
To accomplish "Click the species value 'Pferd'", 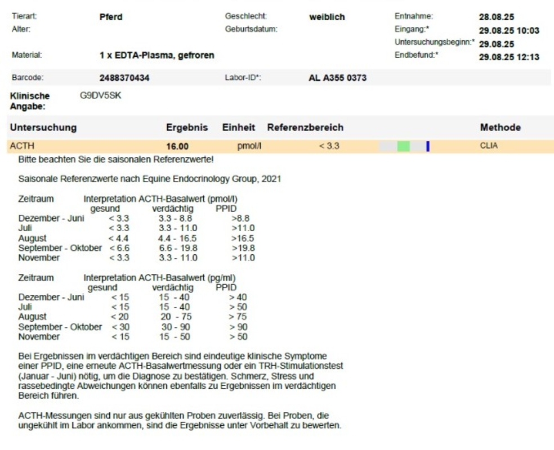I will point(111,17).
